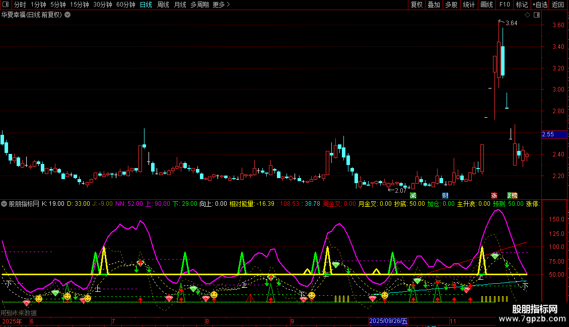Click the 2.55 price label on axis

point(548,134)
